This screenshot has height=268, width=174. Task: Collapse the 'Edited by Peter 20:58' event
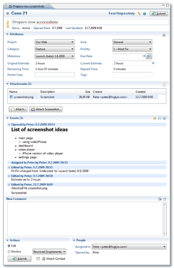[9, 176]
